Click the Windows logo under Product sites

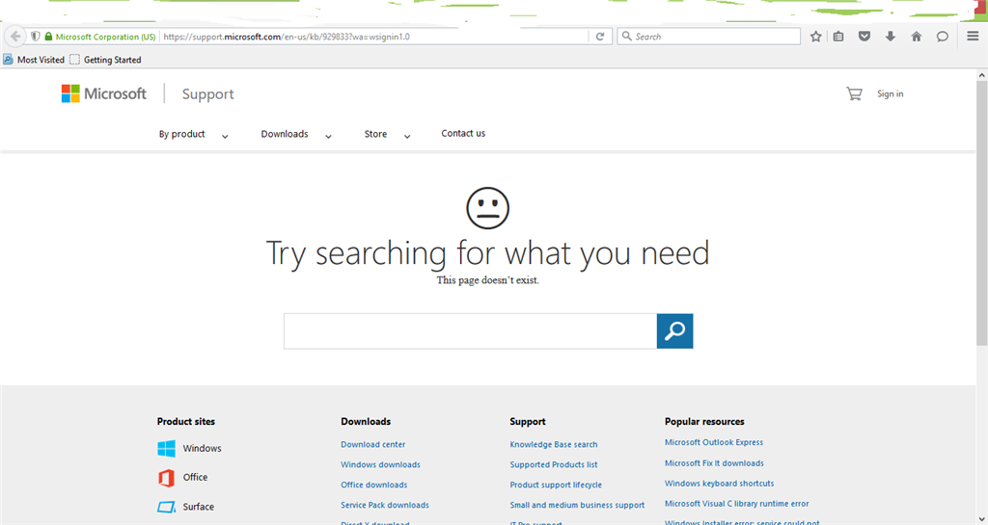pos(166,448)
